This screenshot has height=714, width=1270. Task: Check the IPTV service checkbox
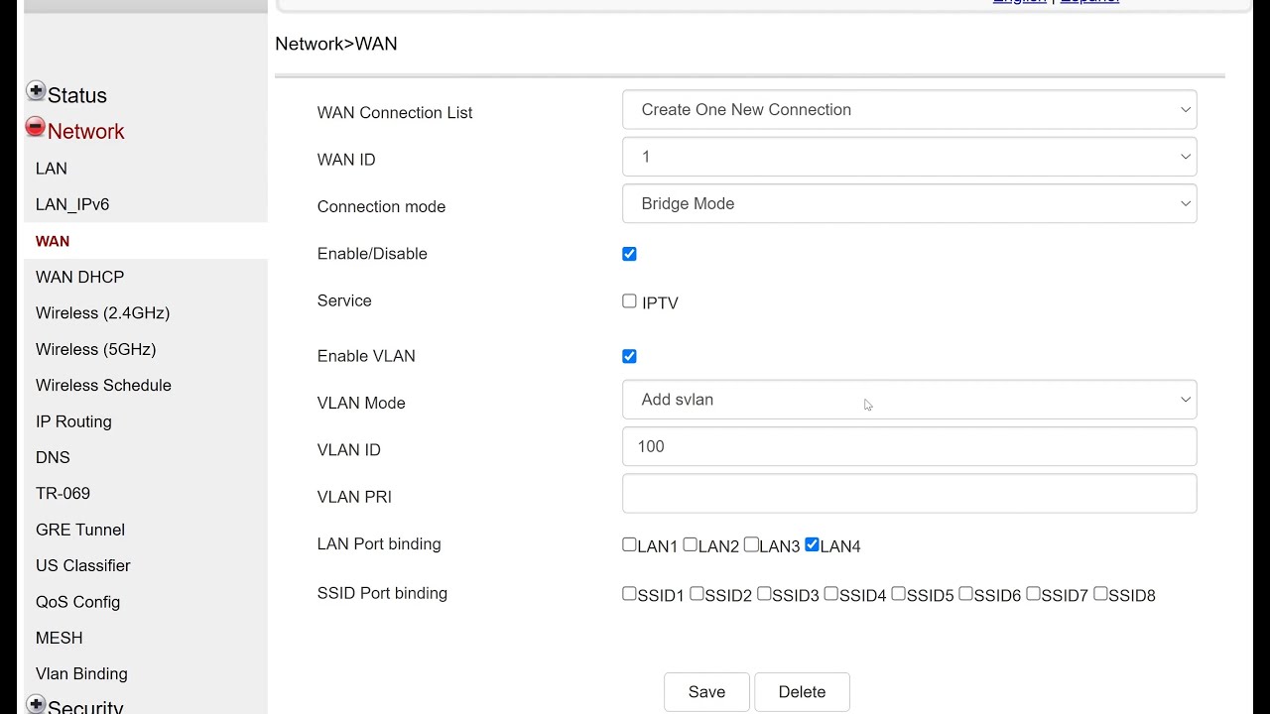click(x=629, y=300)
